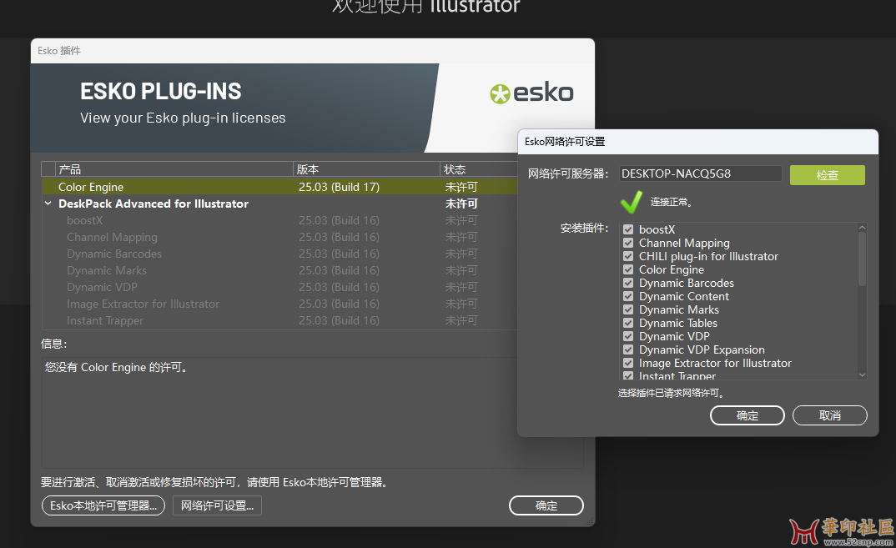The height and width of the screenshot is (548, 896).
Task: Select the Dynamic Marks row in license list
Action: point(279,270)
